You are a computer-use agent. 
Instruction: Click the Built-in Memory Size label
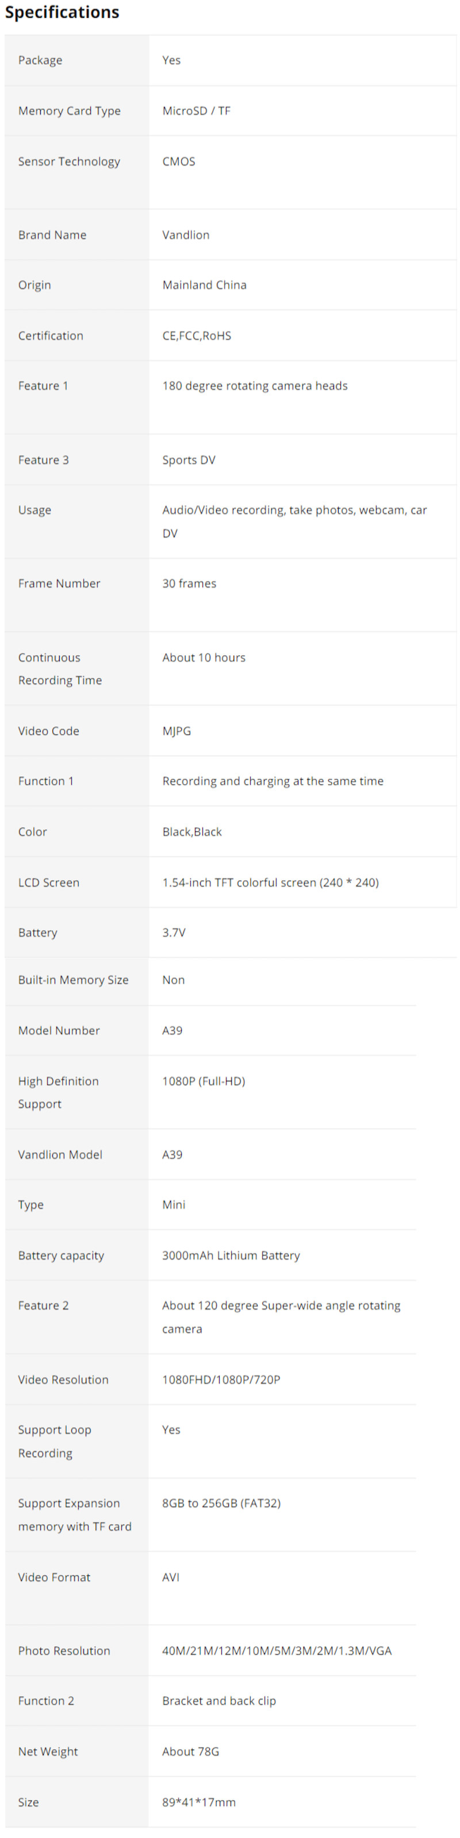coord(74,980)
